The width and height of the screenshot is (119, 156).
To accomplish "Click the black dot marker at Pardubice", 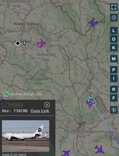I will 18,43.
